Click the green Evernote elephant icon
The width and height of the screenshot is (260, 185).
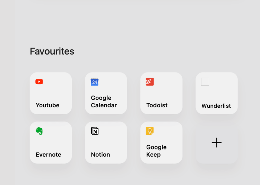[39, 131]
